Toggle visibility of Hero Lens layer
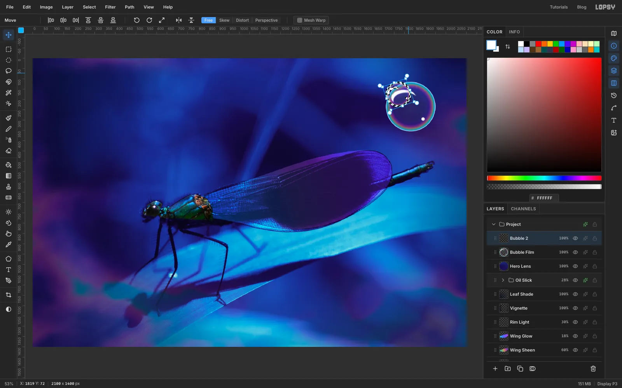 click(575, 266)
